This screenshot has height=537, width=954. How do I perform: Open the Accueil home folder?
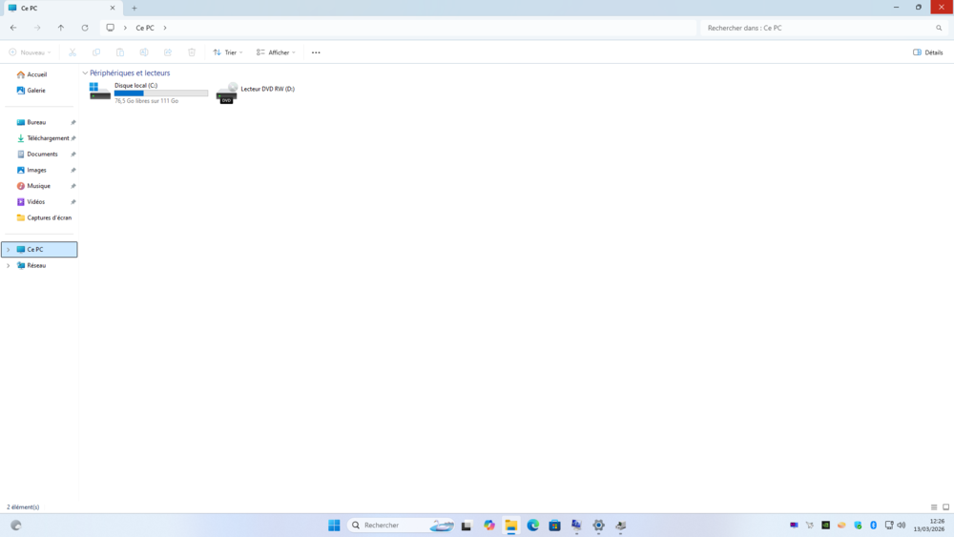coord(36,74)
